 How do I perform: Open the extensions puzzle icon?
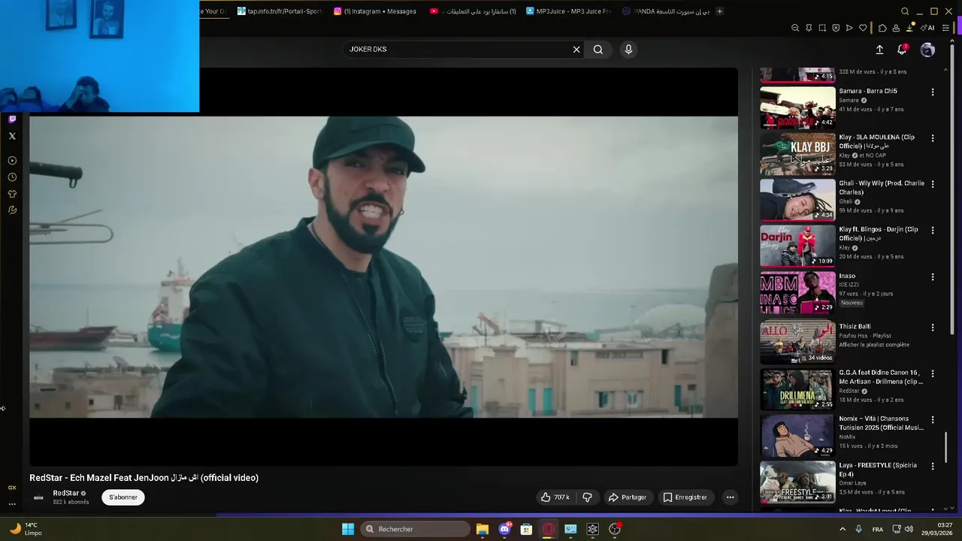[882, 28]
